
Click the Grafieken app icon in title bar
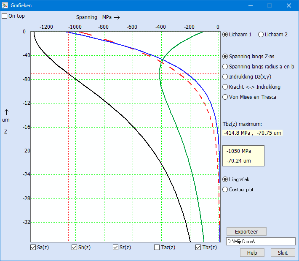pyautogui.click(x=5, y=5)
